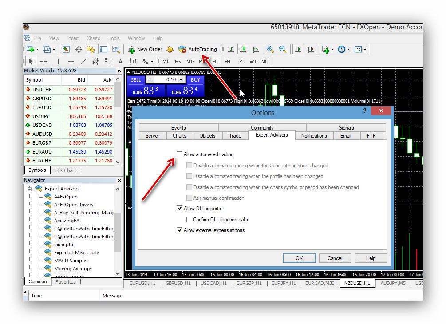This screenshot has width=446, height=324.
Task: Open the Periods clock dropdown arrow
Action: coord(348,50)
